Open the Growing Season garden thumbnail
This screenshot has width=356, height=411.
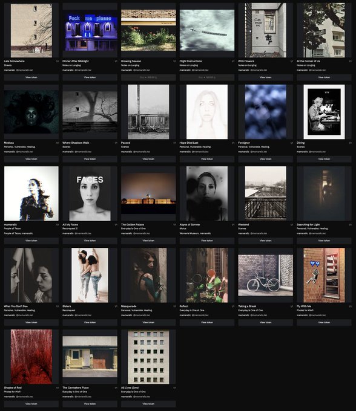148,30
